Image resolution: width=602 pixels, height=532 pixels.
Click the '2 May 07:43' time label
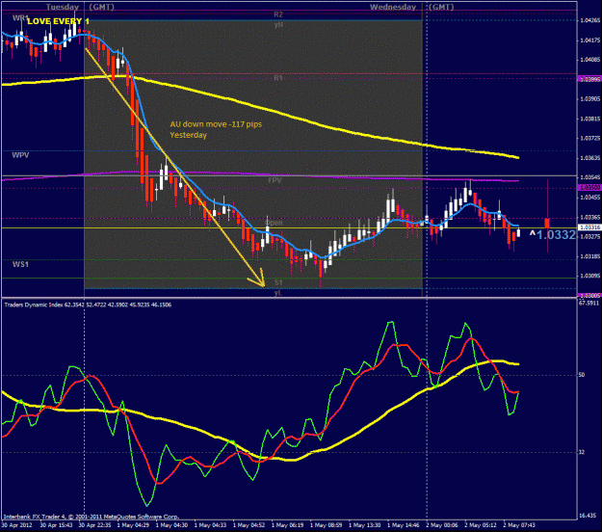519,525
